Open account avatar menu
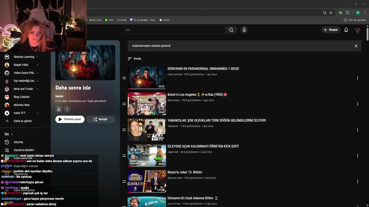Image resolution: width=369 pixels, height=207 pixels. [x=357, y=30]
